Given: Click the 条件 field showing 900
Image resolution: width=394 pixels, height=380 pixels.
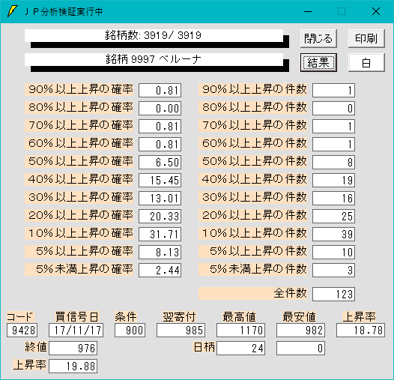Looking at the screenshot, I should coord(130,330).
